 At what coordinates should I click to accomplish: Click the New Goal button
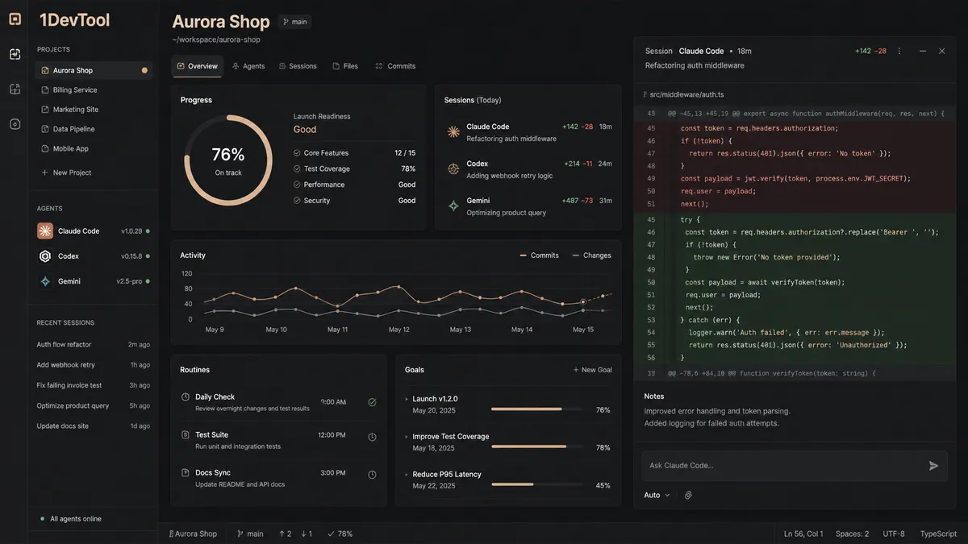pyautogui.click(x=592, y=370)
